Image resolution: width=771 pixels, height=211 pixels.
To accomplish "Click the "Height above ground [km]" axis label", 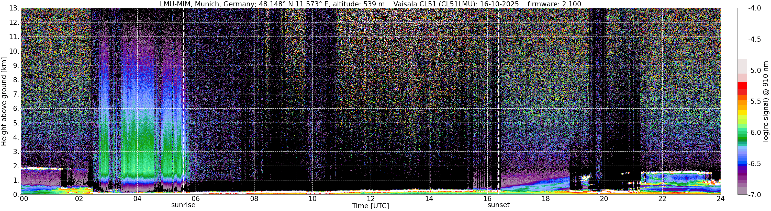I will click(x=4, y=101).
